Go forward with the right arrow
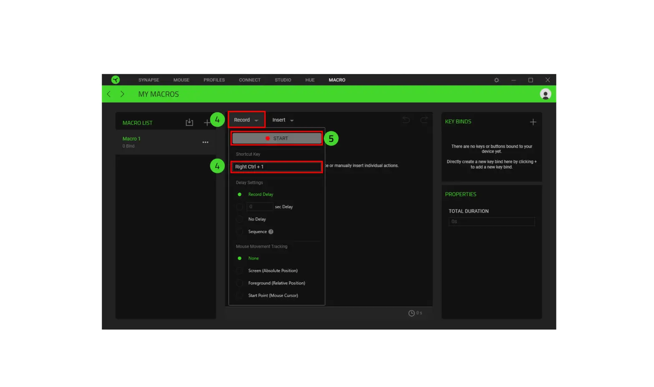 [122, 94]
